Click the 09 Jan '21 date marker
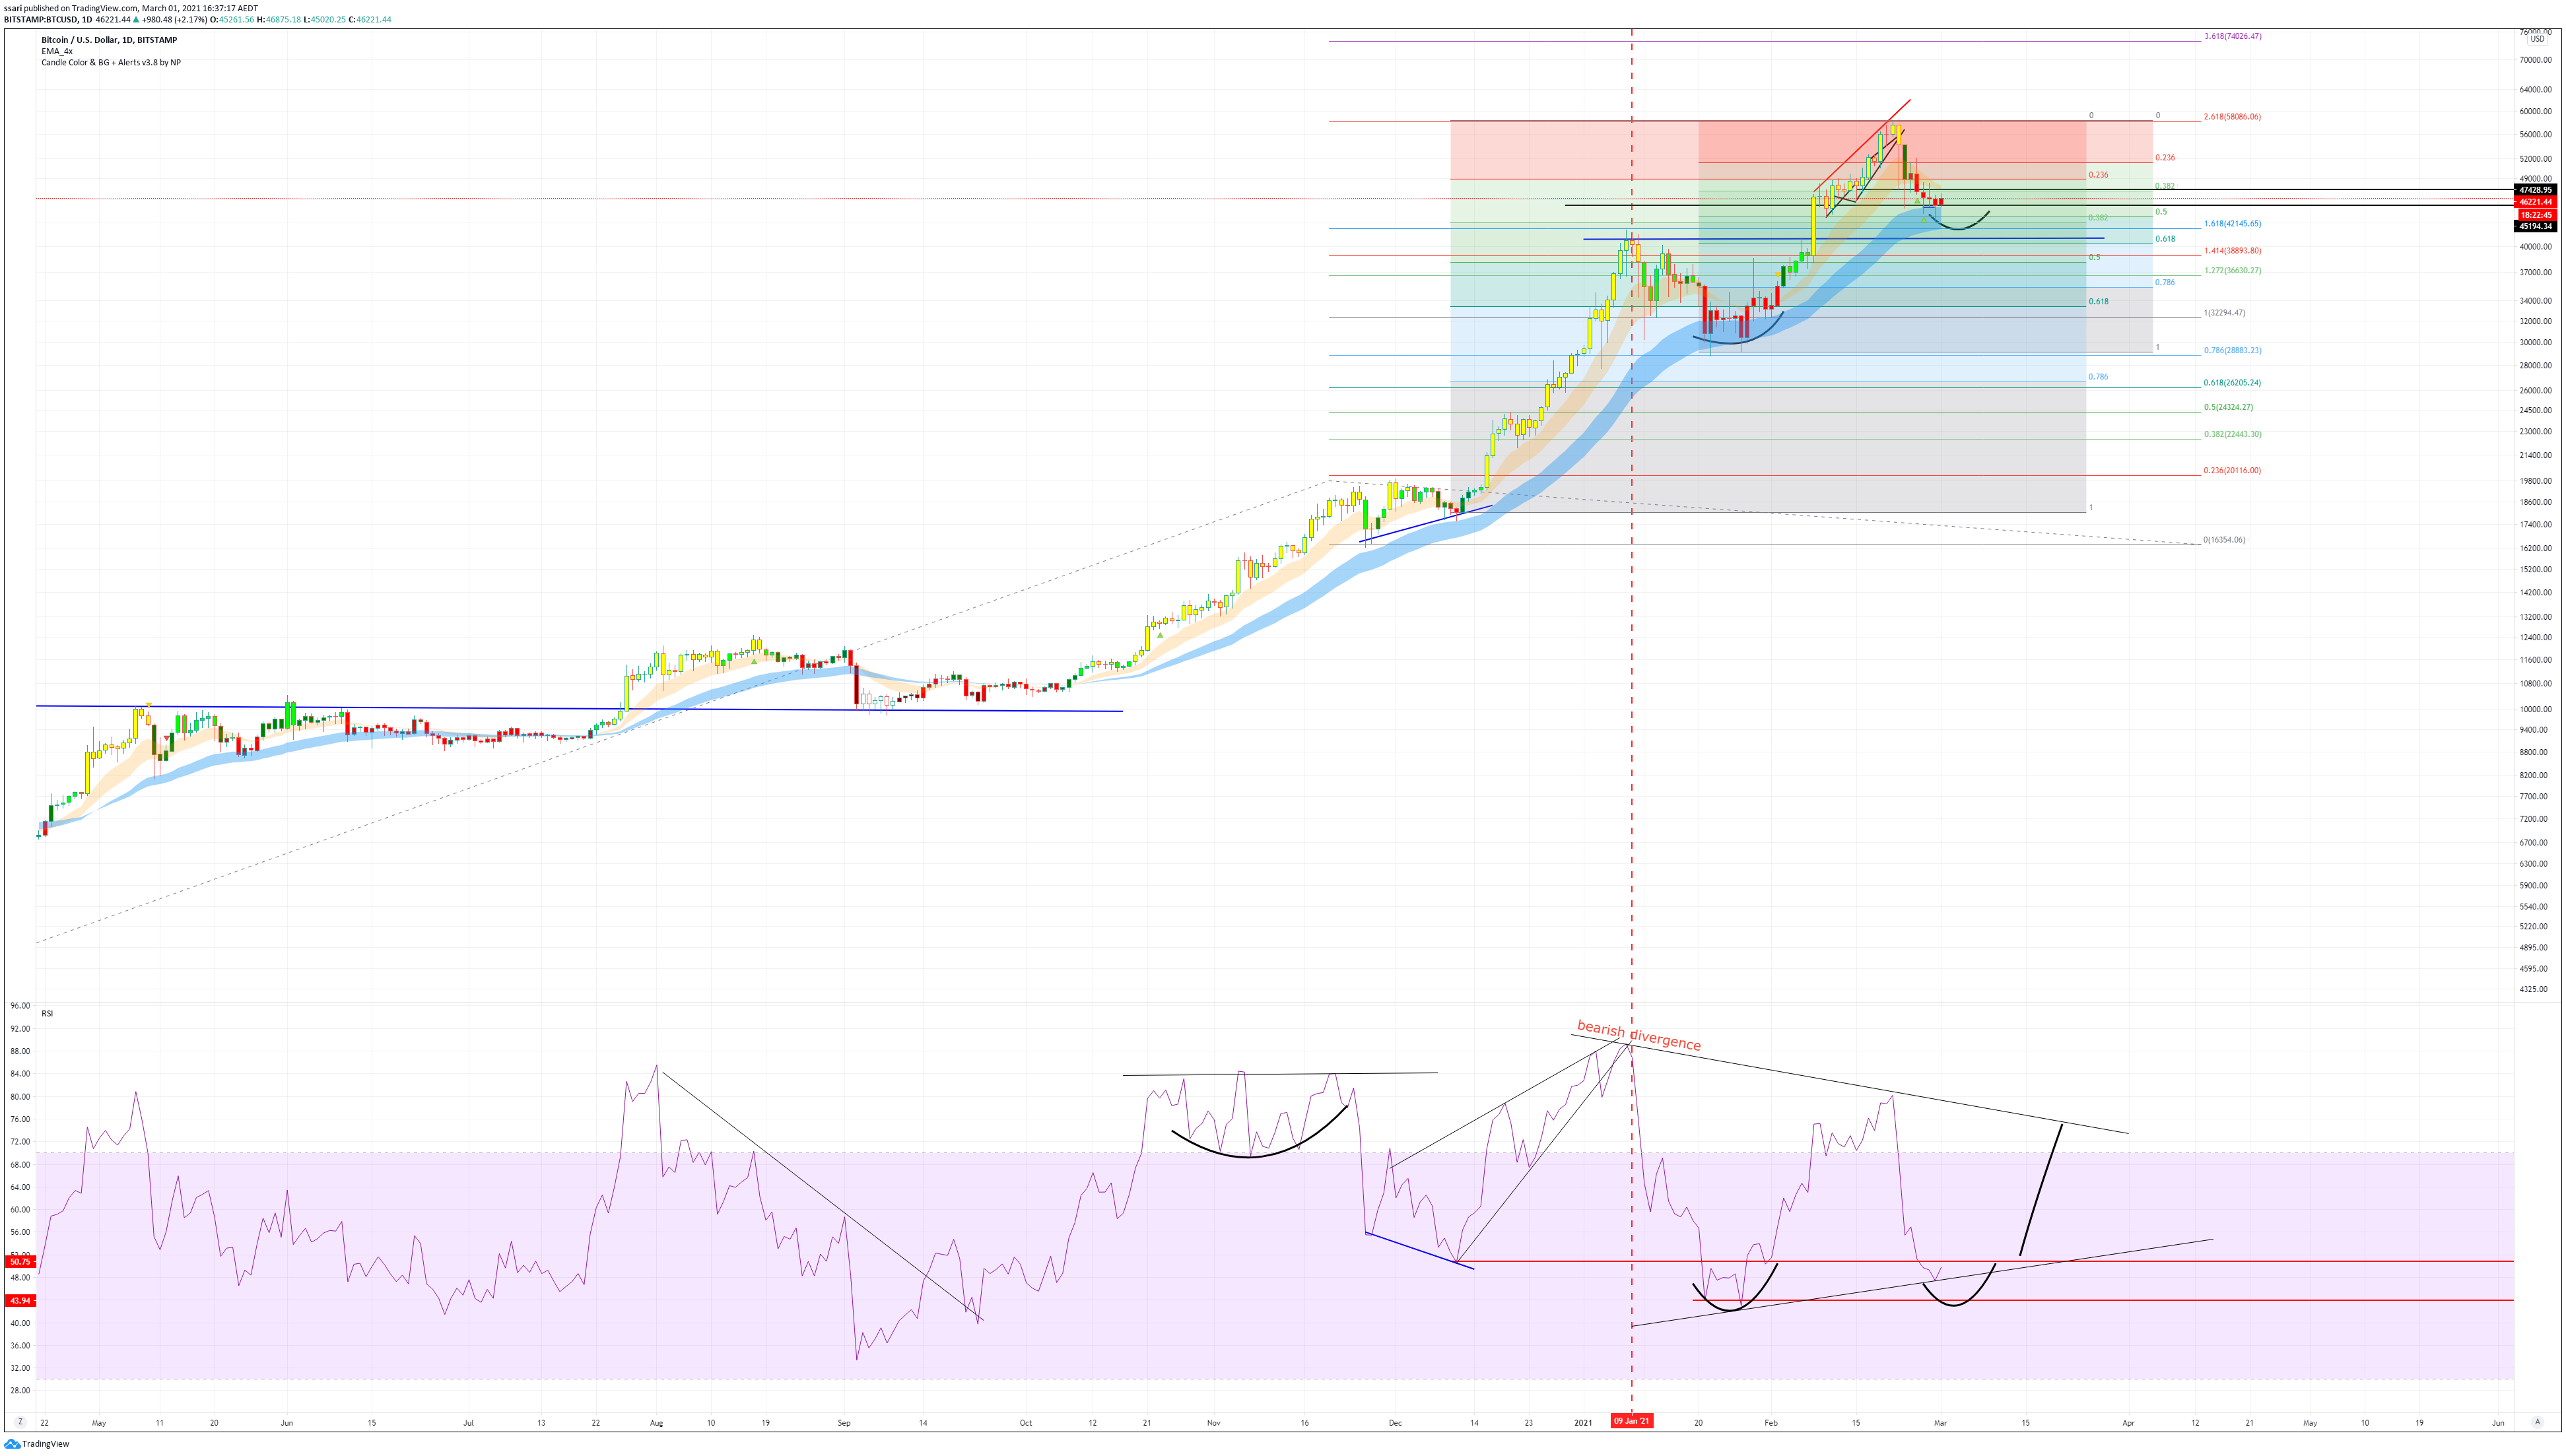2566x1456 pixels. coord(1632,1421)
